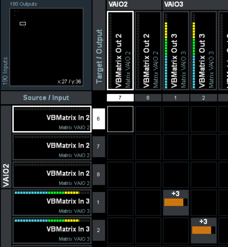This screenshot has width=228, height=247.
Task: Toggle routing cell at In 2 row 8, Out 3 column 1
Action: [x=176, y=175]
